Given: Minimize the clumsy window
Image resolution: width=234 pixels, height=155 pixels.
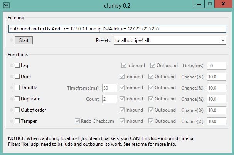Looking at the screenshot, I should tap(199, 4).
